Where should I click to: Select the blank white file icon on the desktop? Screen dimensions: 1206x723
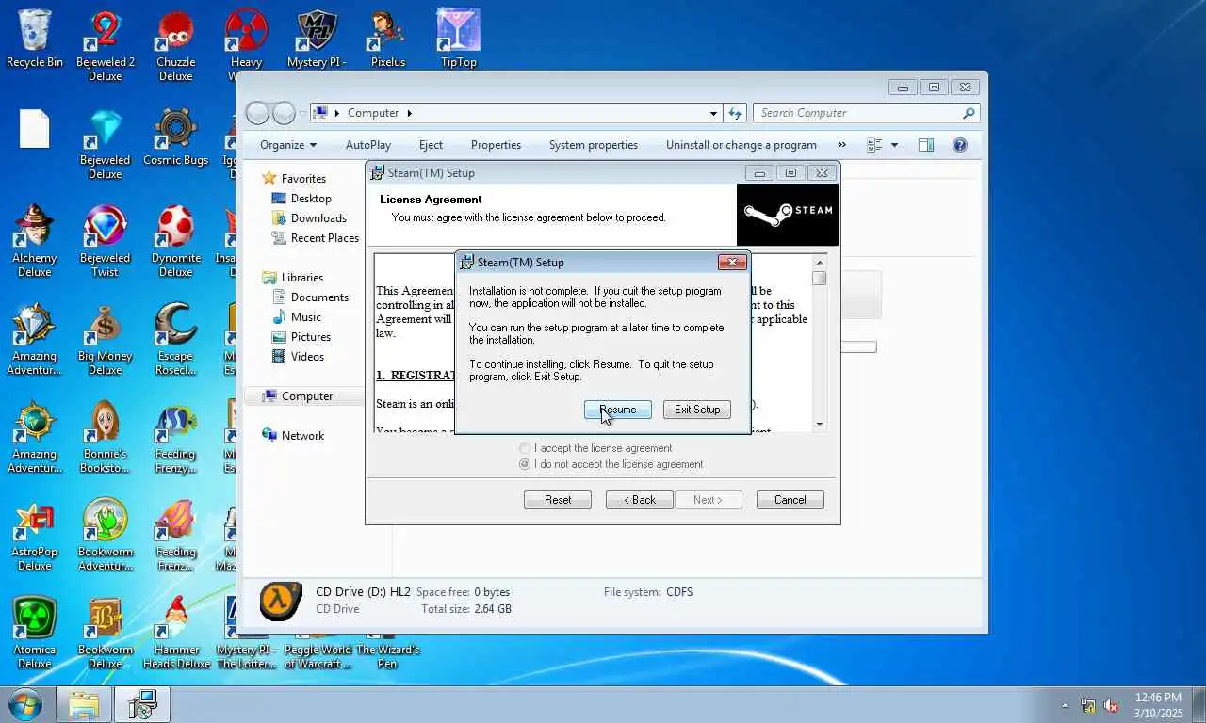(35, 129)
